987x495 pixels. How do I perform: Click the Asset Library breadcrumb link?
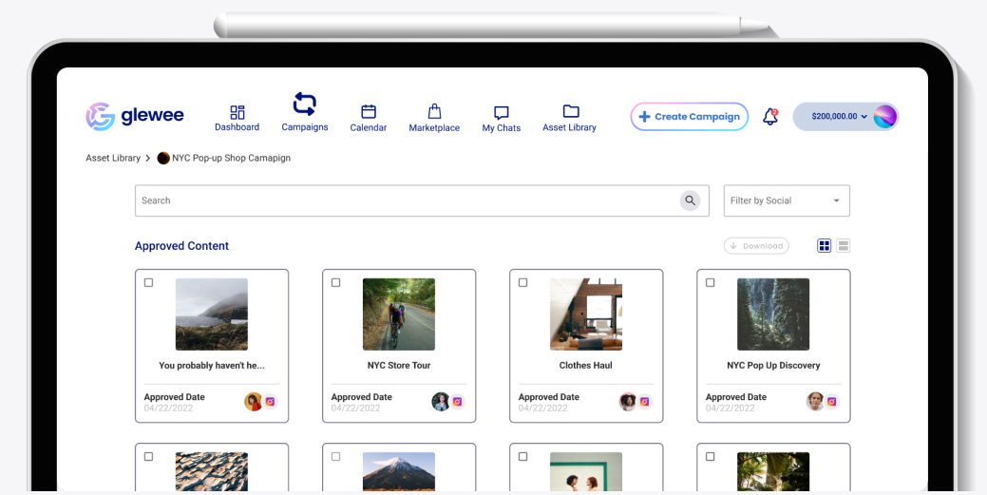[x=113, y=158]
